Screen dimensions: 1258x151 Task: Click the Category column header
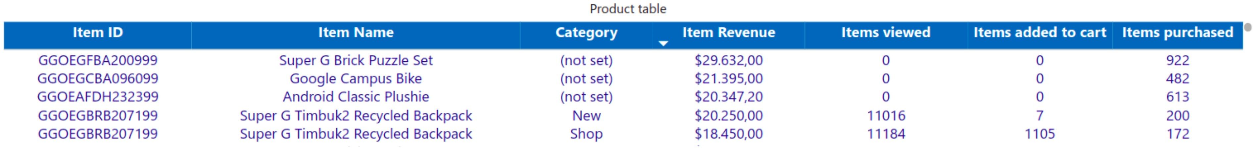pos(586,33)
